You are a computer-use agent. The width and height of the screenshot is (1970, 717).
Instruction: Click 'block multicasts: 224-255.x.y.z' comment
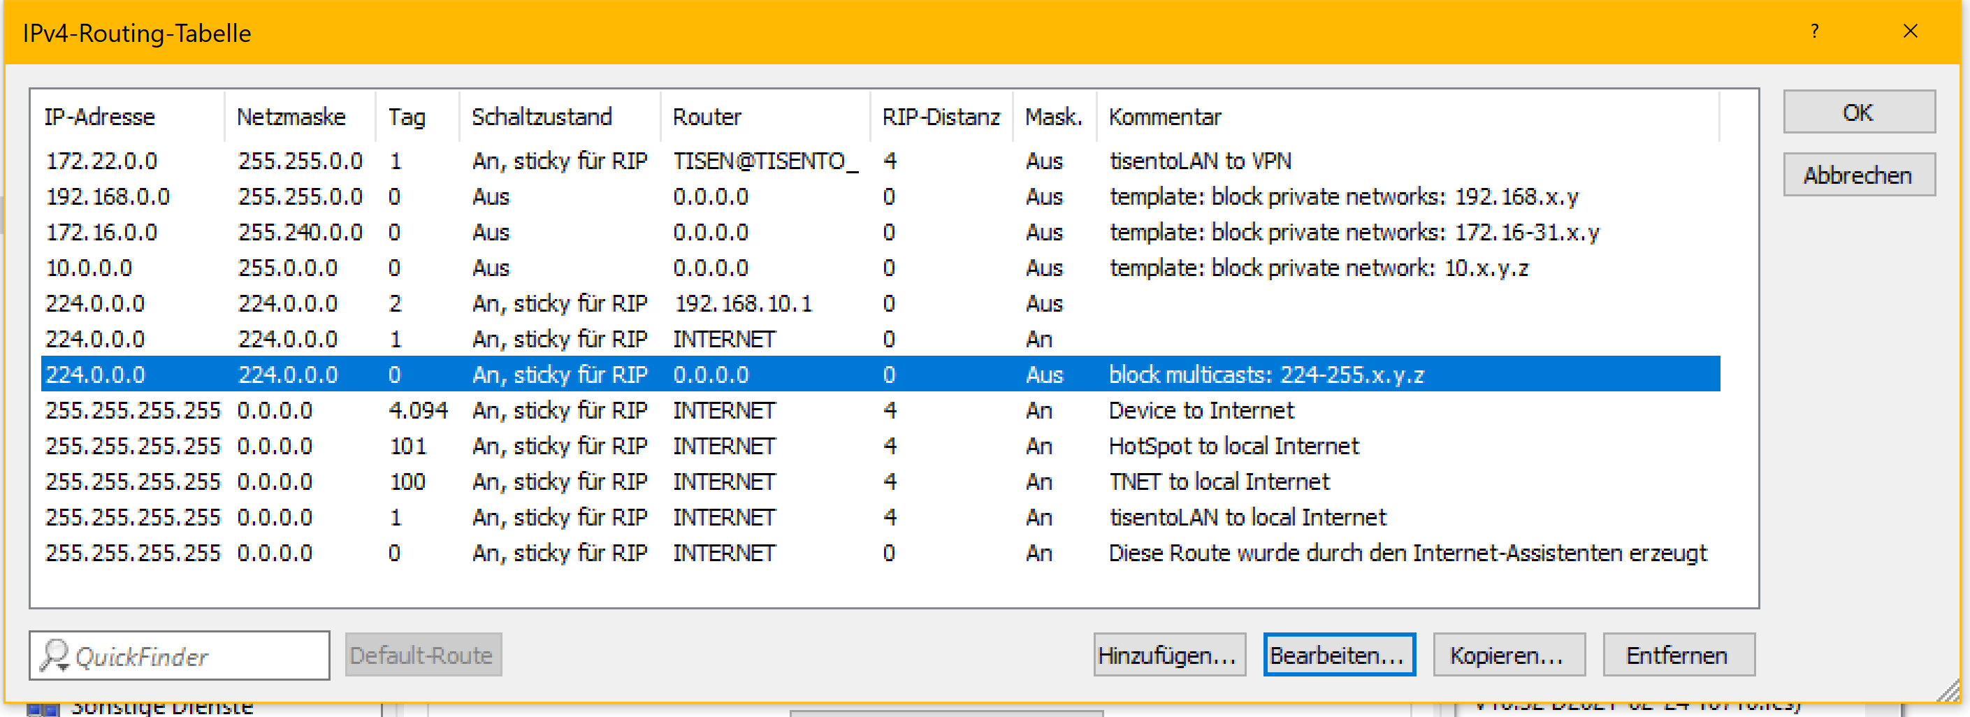click(1266, 375)
